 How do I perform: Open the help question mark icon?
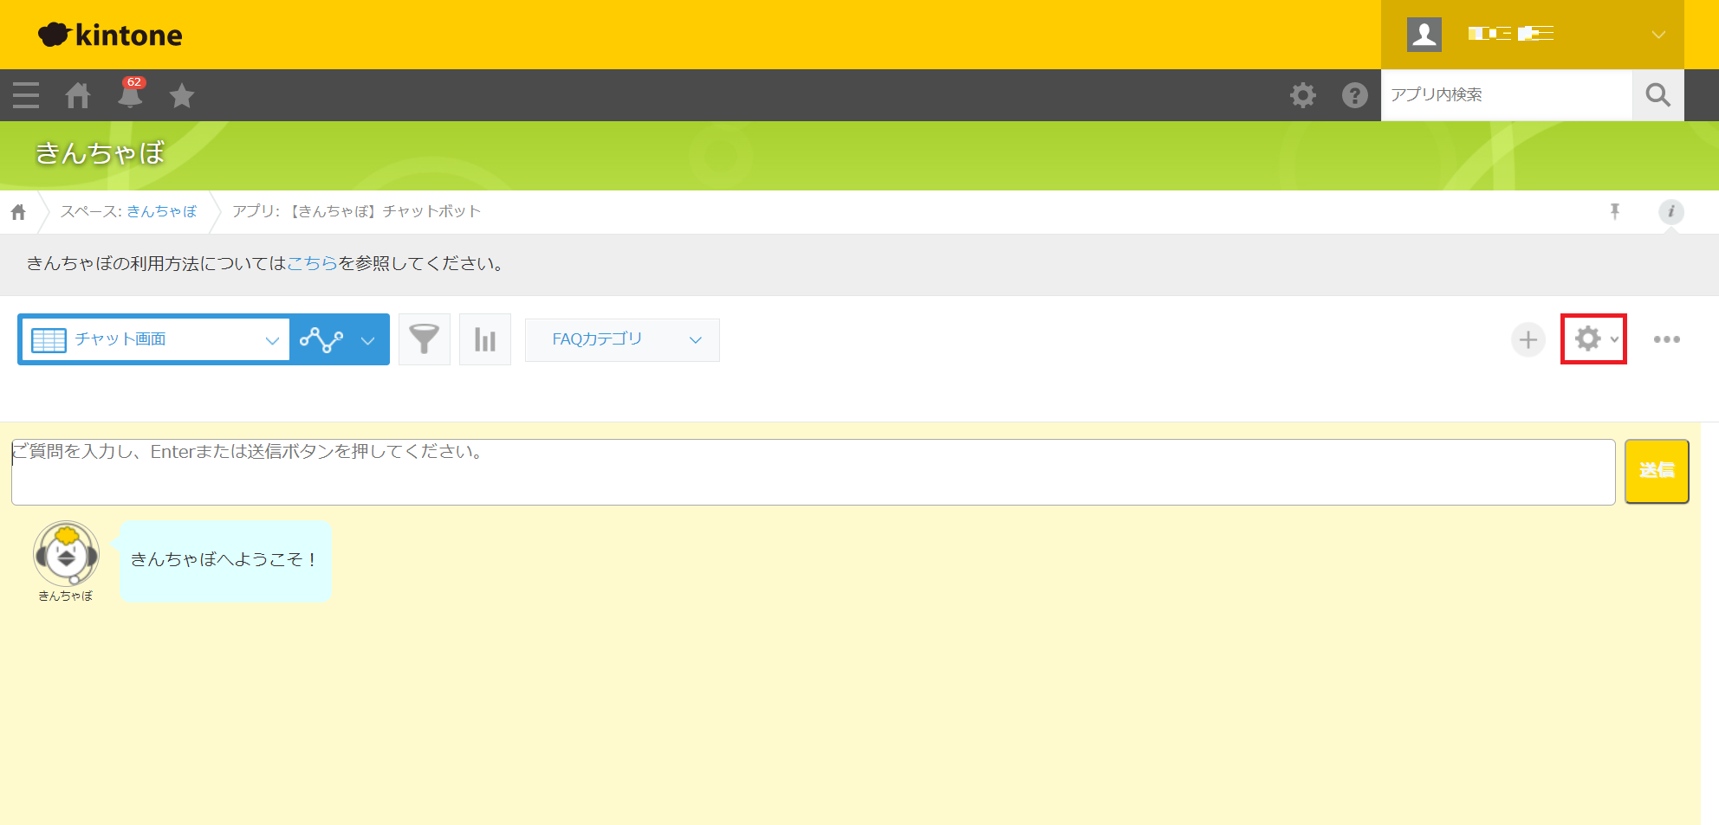coord(1354,95)
